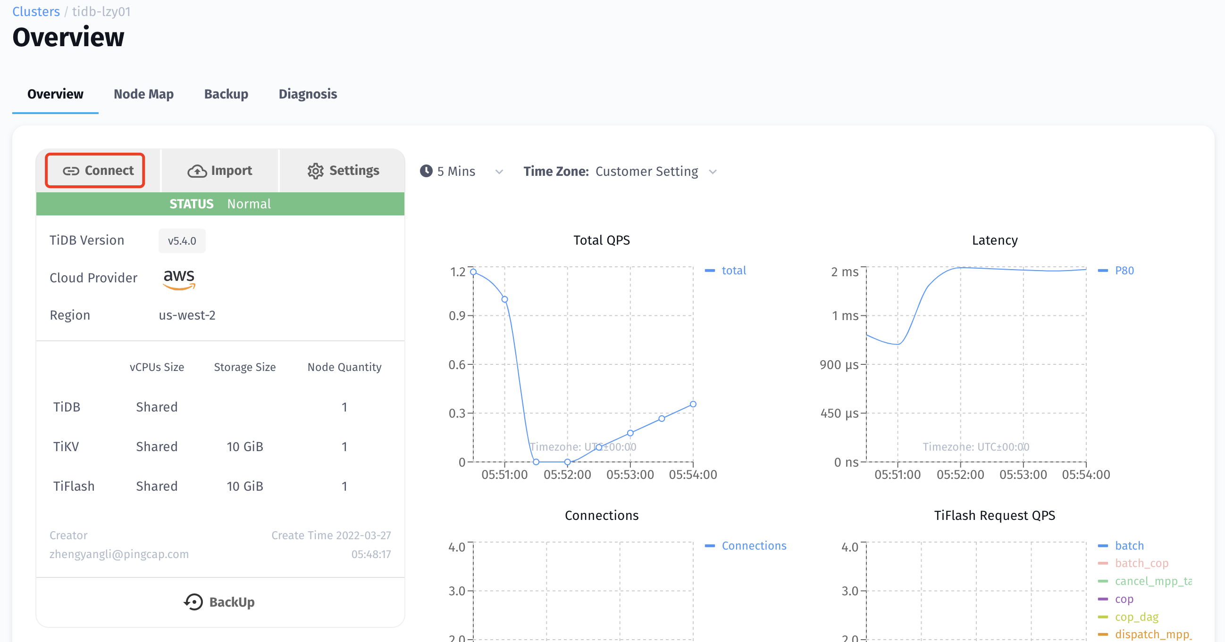Open the Diagnosis tab
The image size is (1225, 642).
pos(308,94)
